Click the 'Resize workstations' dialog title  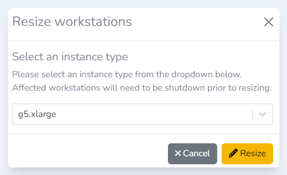point(72,21)
